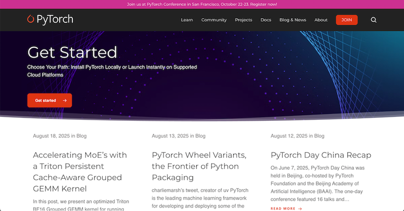
Task: Open the Docs menu
Action: pyautogui.click(x=266, y=20)
